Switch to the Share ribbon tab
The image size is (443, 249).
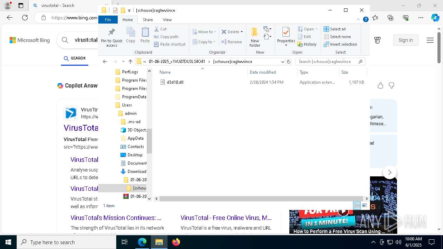coord(148,20)
